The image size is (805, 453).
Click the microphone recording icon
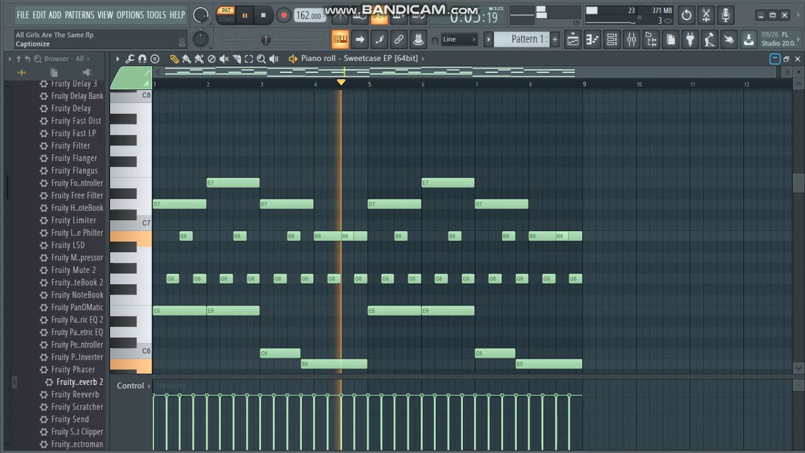point(726,15)
